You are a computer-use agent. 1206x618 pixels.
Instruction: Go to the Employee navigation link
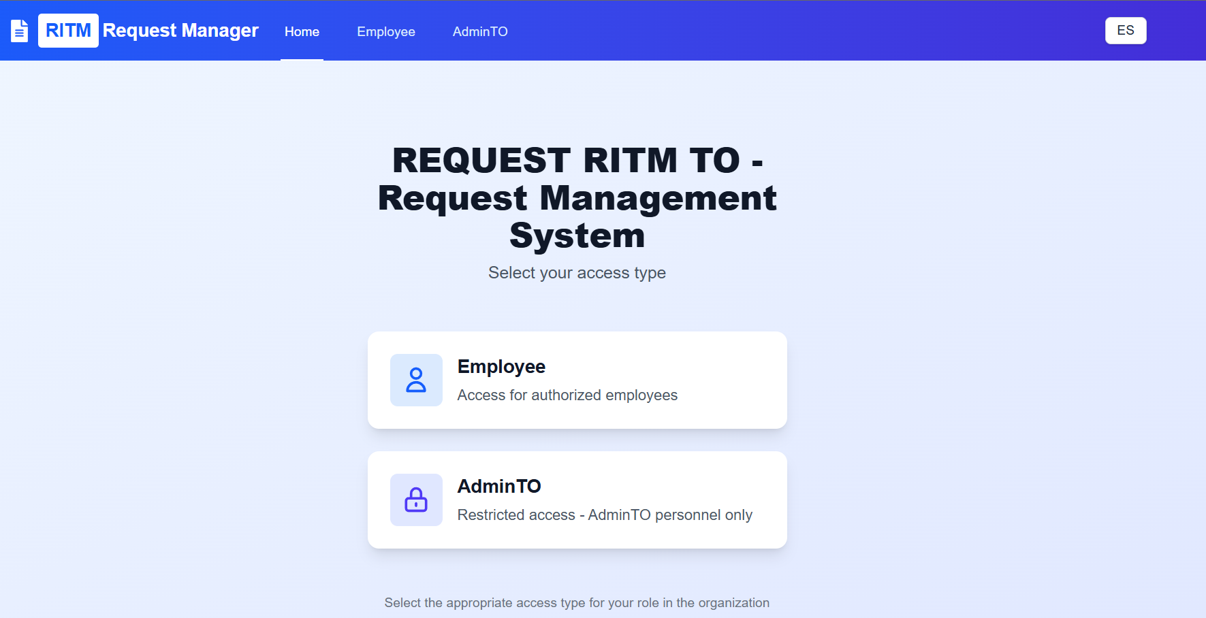point(386,31)
